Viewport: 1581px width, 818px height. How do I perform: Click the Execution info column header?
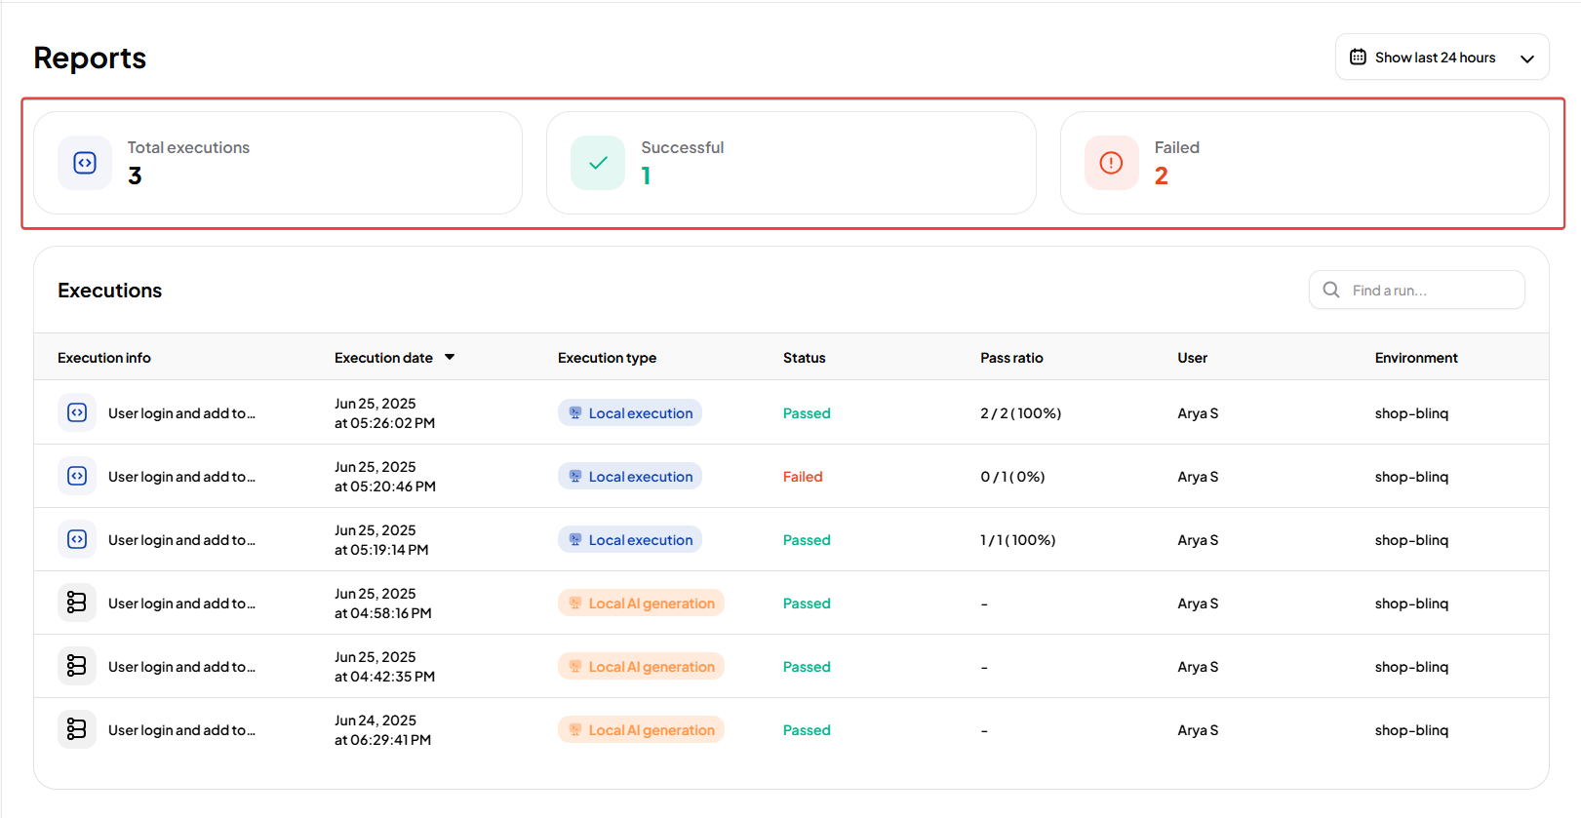pos(104,358)
